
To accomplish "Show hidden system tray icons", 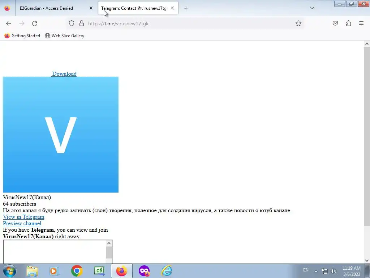I will pyautogui.click(x=316, y=271).
